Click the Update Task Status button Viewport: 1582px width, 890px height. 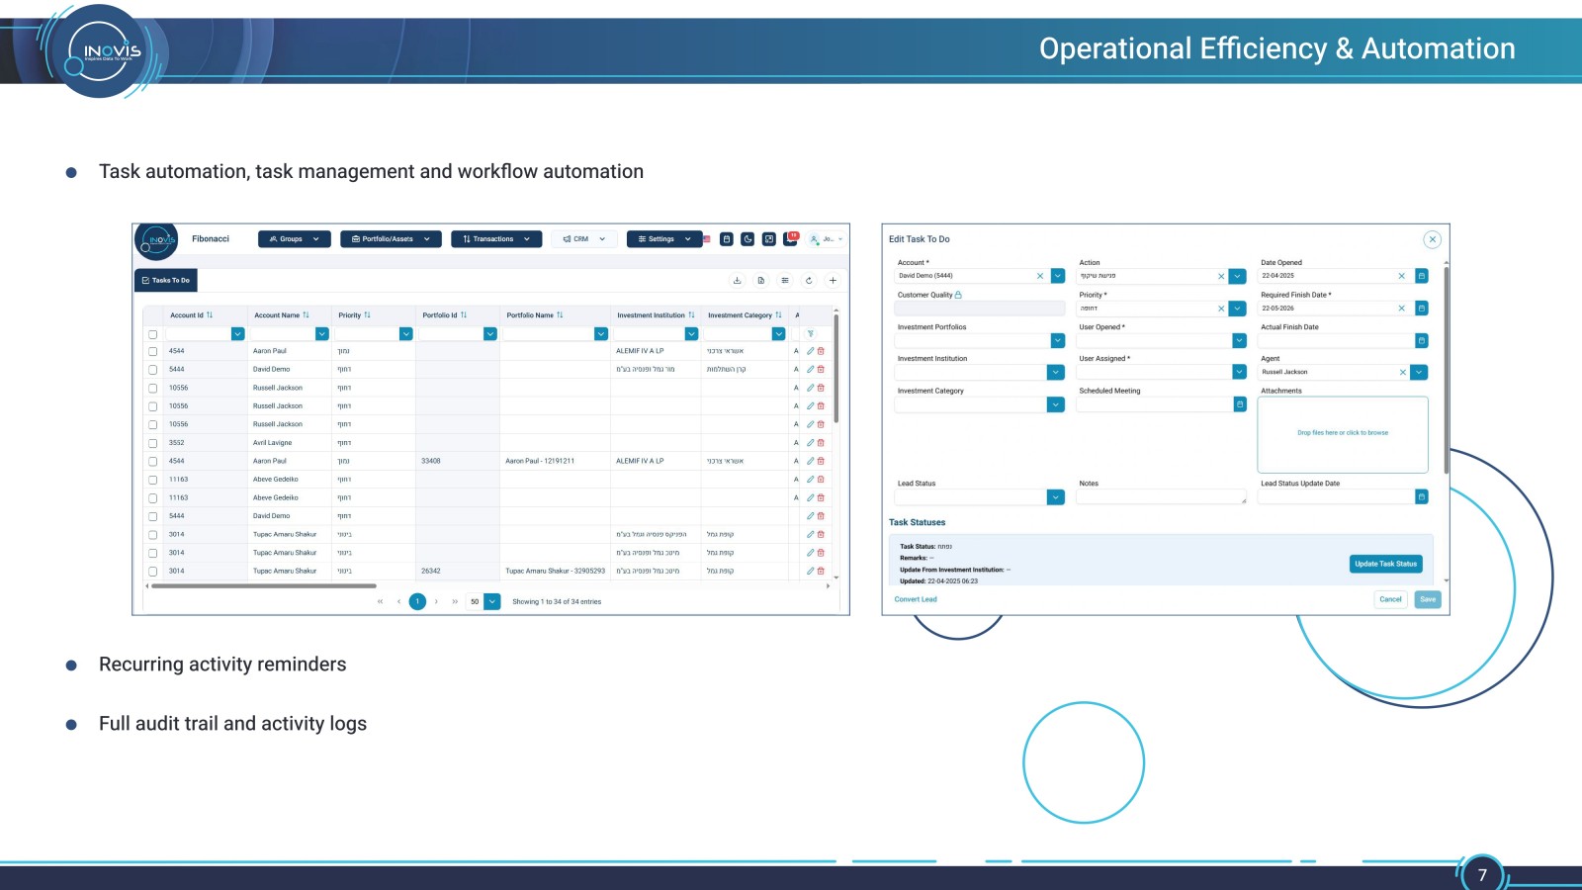tap(1386, 564)
